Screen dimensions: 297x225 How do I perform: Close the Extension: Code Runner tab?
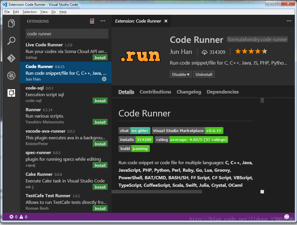point(166,21)
